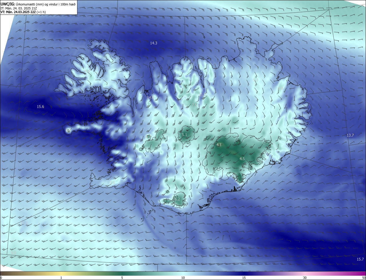Click the 5.1 value on the central glacier

click(x=184, y=135)
